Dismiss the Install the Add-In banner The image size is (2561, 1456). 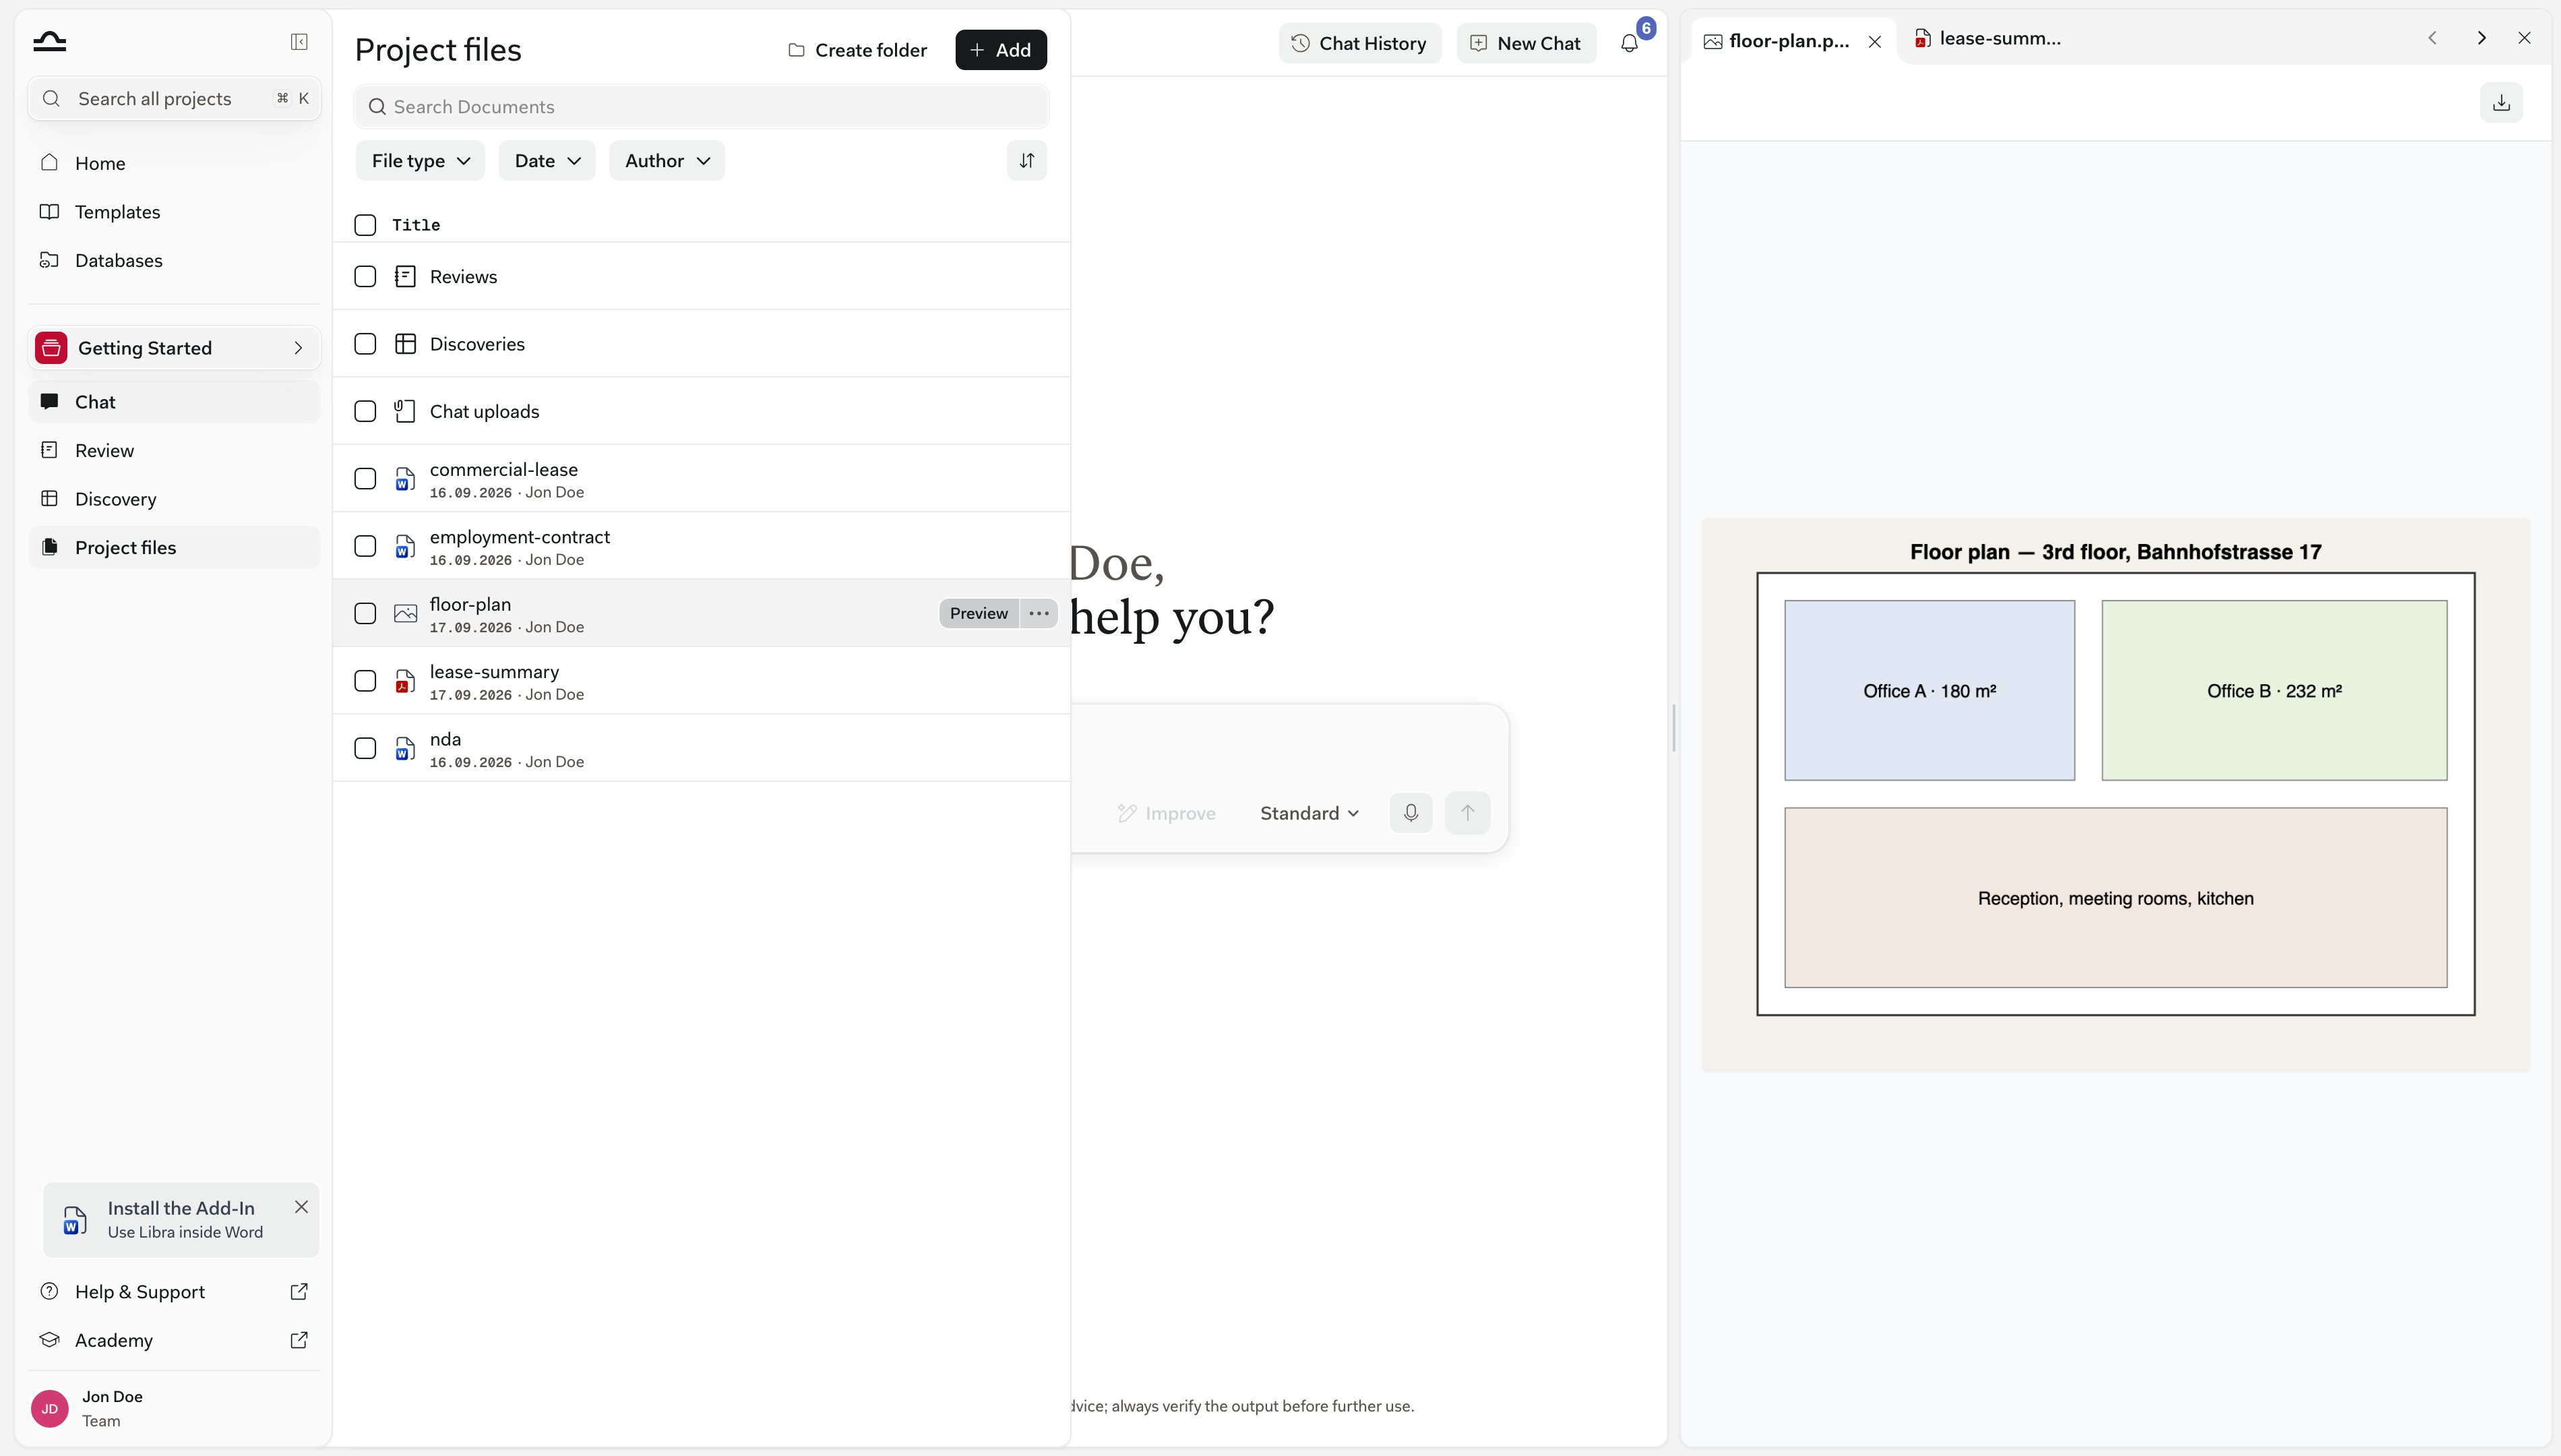pos(301,1207)
